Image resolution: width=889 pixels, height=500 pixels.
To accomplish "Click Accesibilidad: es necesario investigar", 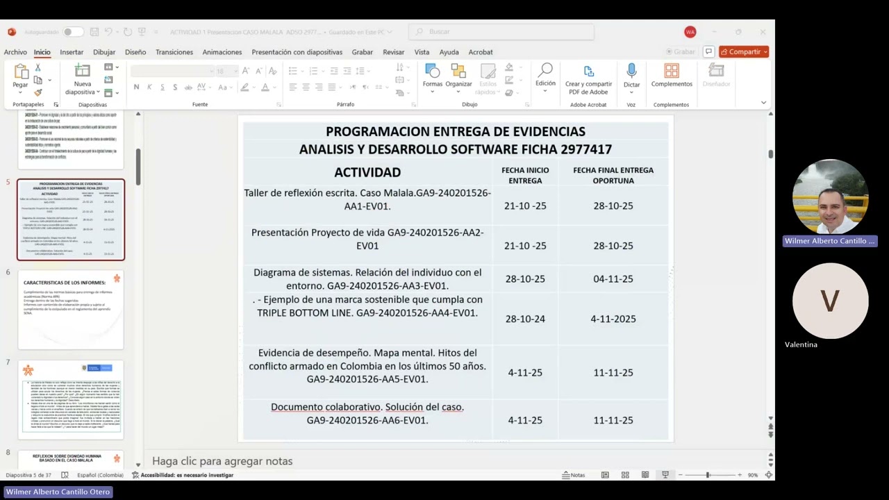I will pyautogui.click(x=183, y=475).
